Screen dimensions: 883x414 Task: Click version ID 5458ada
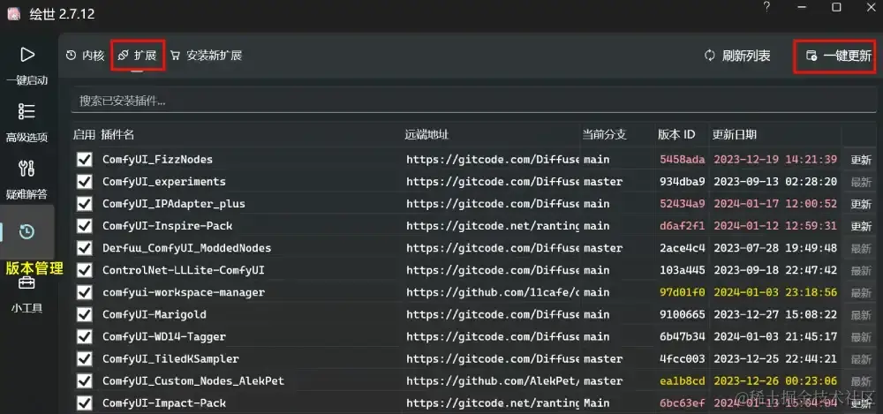click(x=683, y=160)
